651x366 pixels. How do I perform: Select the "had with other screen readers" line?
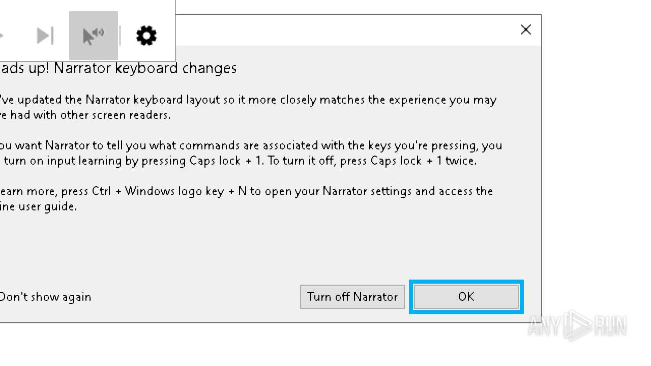click(x=86, y=115)
